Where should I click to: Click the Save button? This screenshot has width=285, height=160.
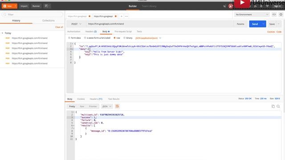pyautogui.click(x=272, y=24)
